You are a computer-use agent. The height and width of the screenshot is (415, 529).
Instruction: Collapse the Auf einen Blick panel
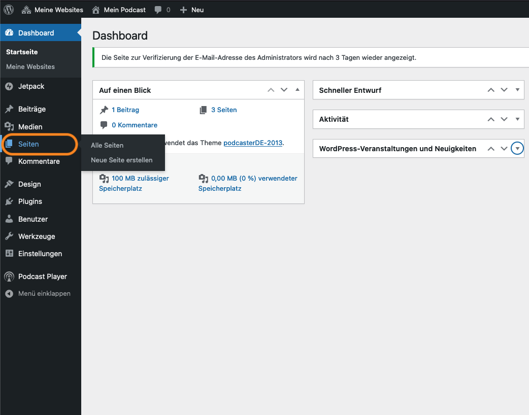tap(297, 90)
